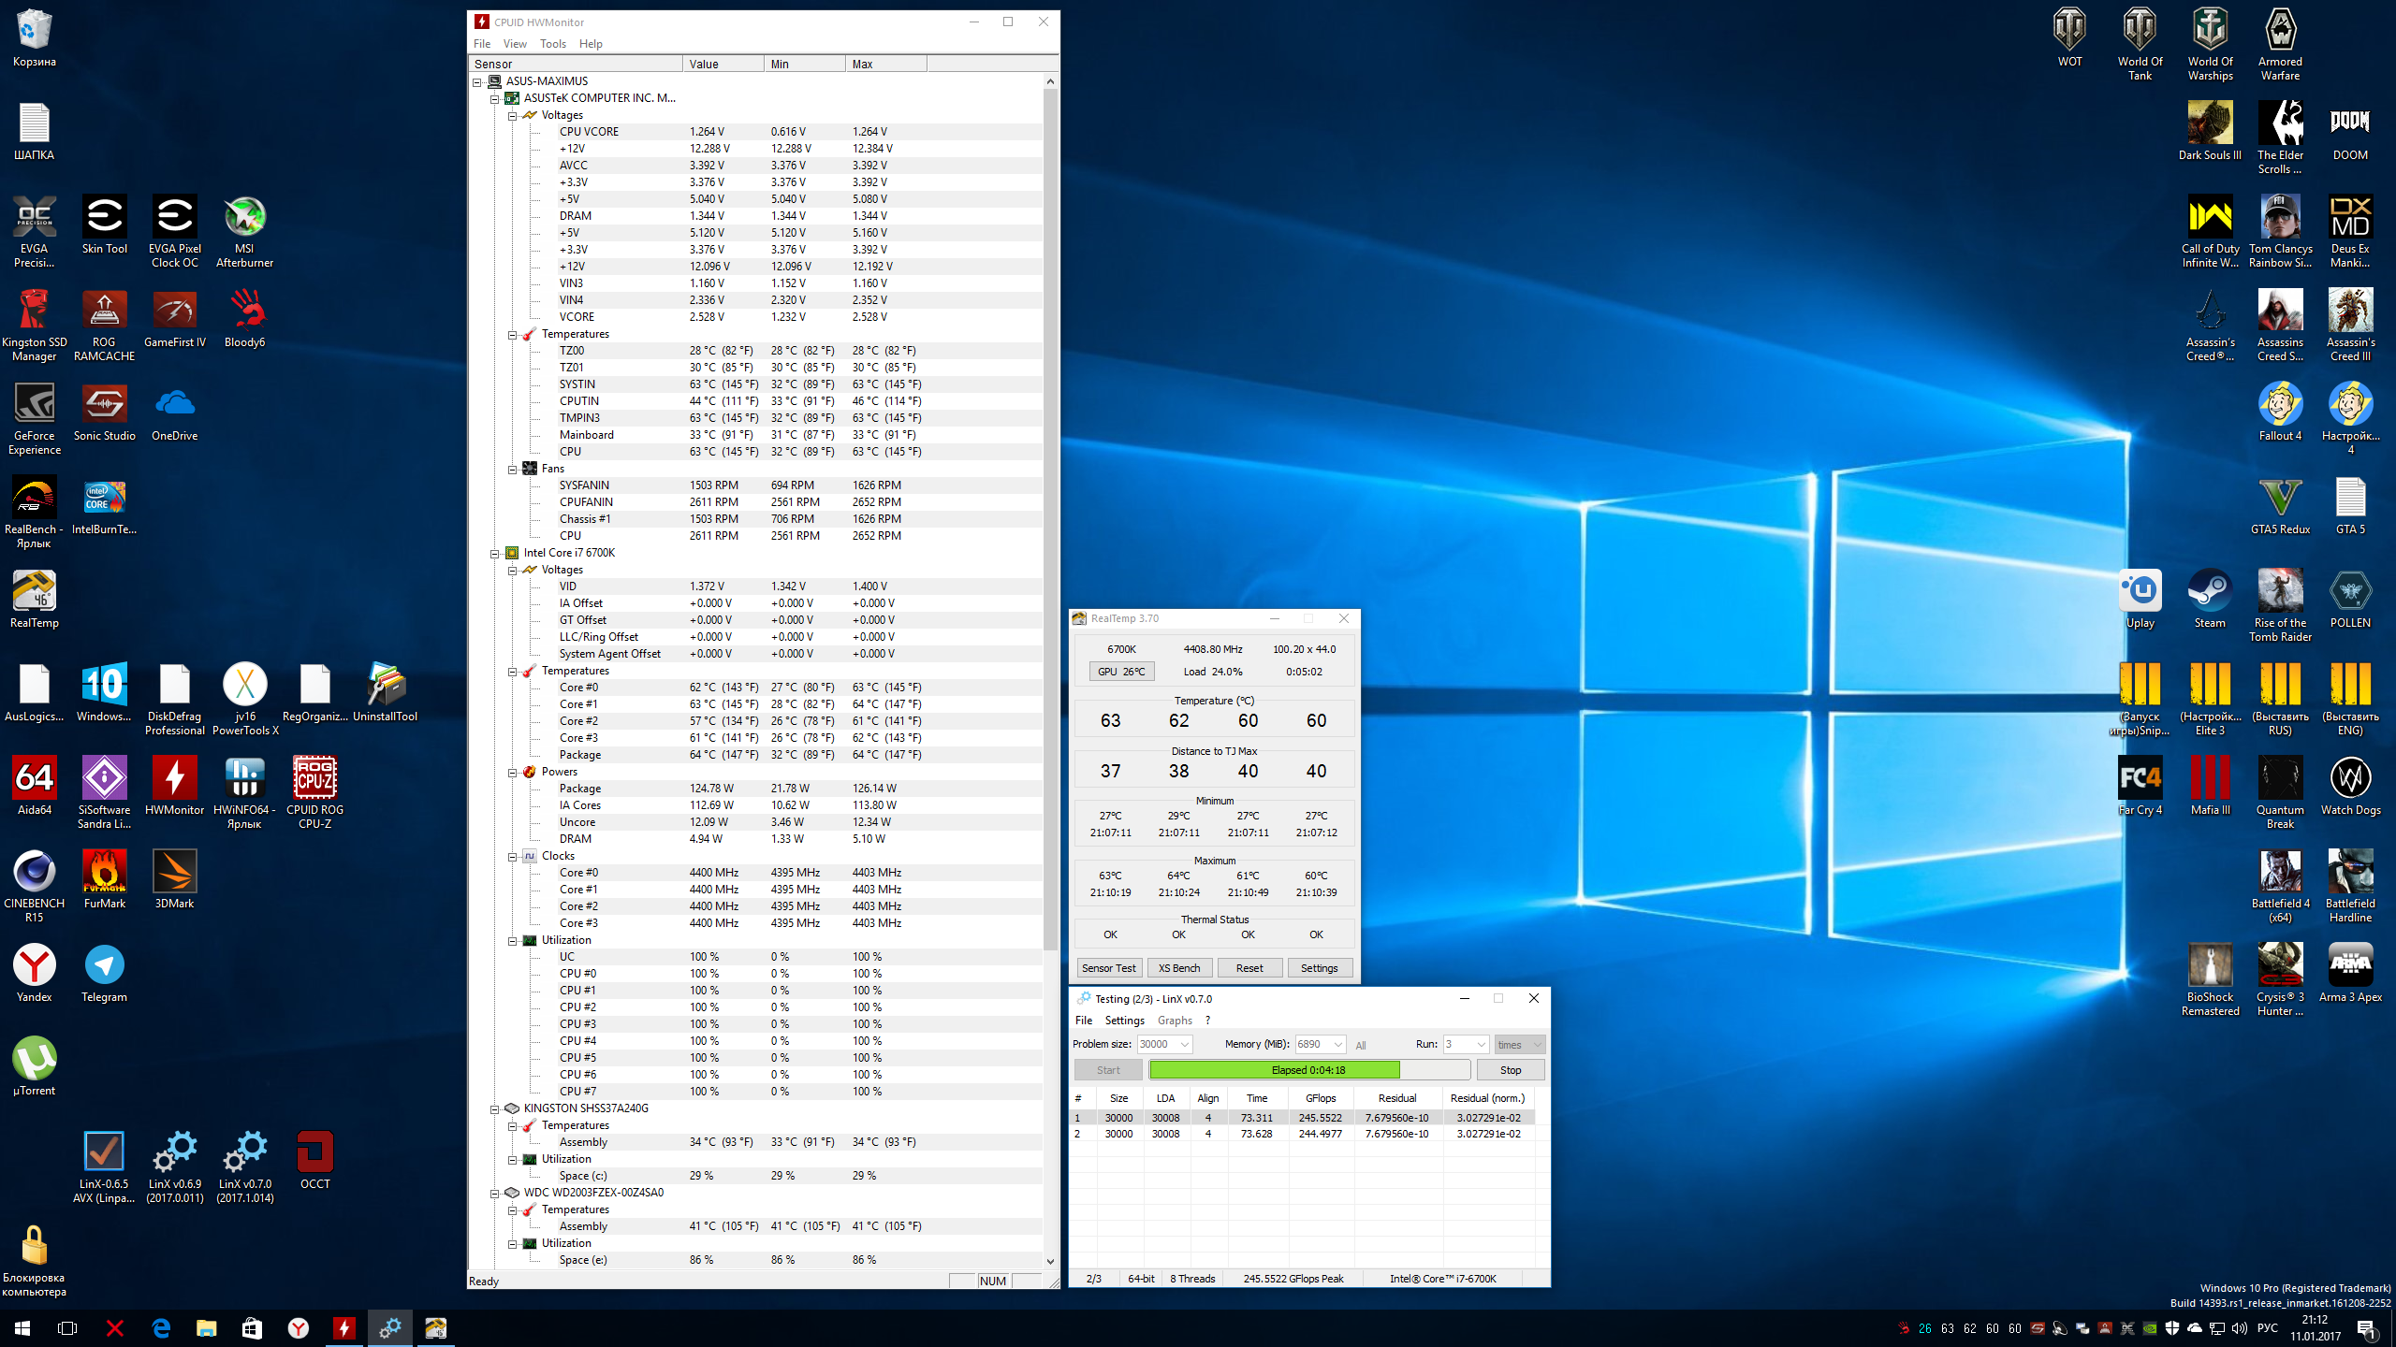Screen dimensions: 2396x1347
Task: Click the HWMonitor taskbar icon
Action: [x=344, y=1327]
